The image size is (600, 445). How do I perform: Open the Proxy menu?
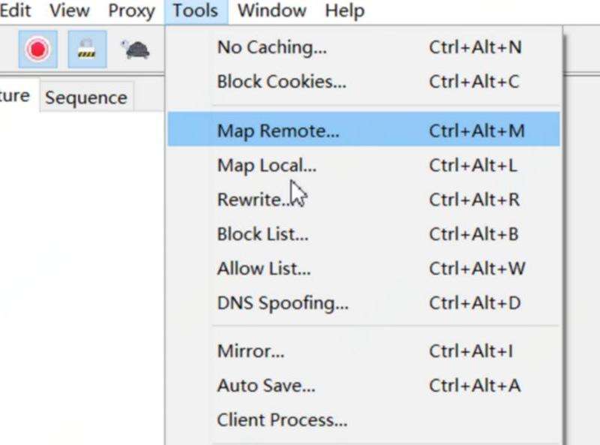(x=131, y=11)
